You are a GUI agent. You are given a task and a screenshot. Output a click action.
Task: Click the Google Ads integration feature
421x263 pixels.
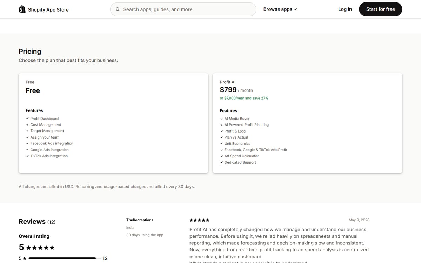pos(49,150)
